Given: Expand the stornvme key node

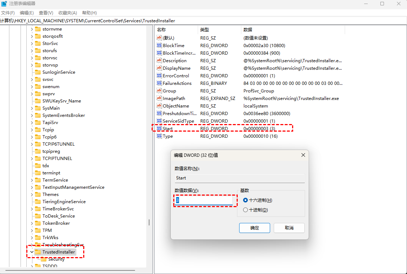Looking at the screenshot, I should pos(32,29).
